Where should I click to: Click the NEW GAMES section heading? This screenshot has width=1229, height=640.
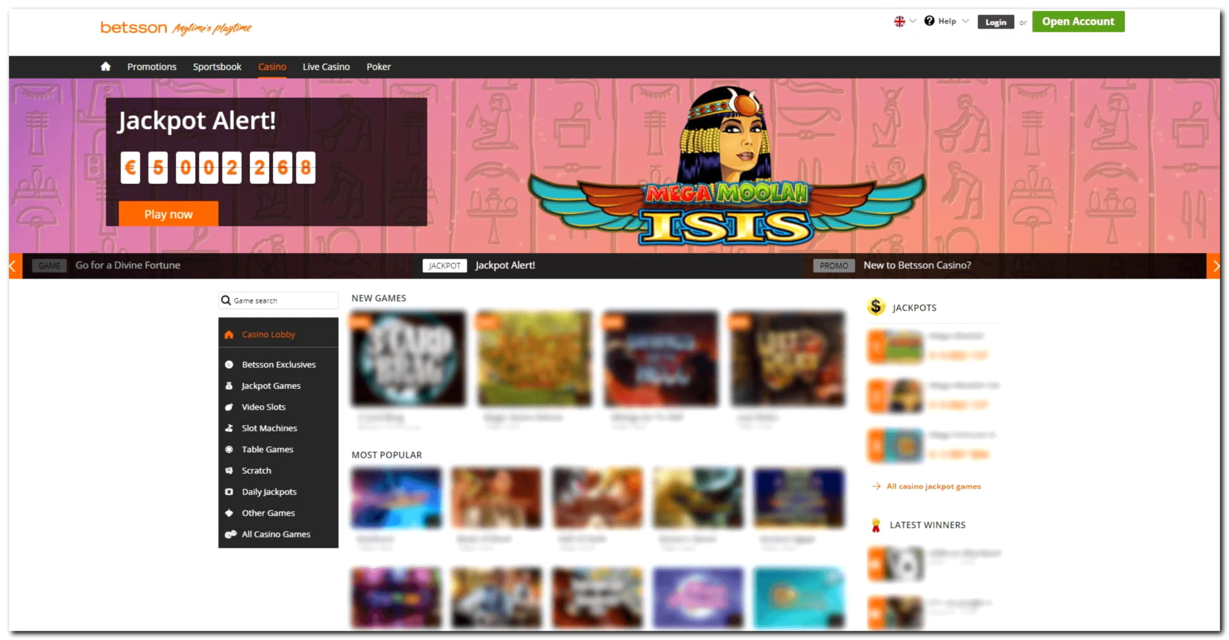(x=378, y=298)
